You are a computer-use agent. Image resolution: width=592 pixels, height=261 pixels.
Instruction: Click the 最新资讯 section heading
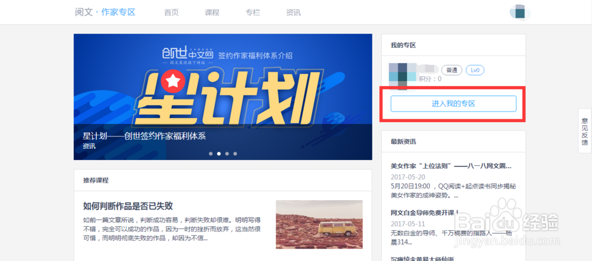point(403,142)
